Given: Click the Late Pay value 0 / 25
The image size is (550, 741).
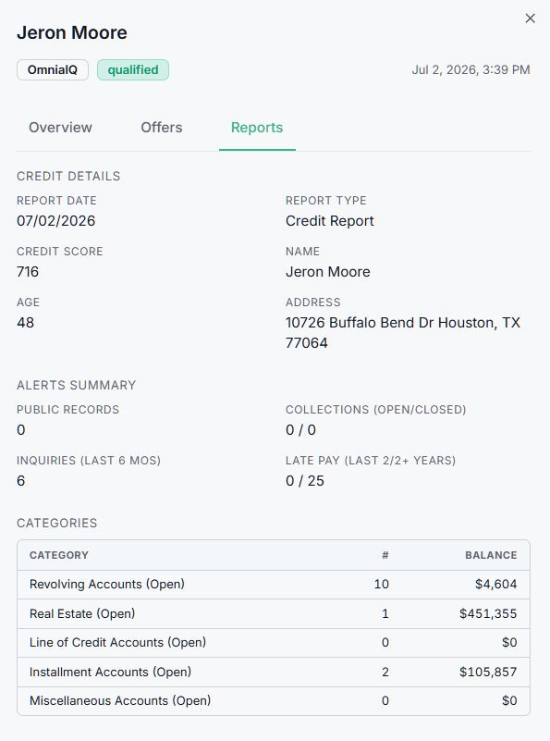Looking at the screenshot, I should 305,481.
